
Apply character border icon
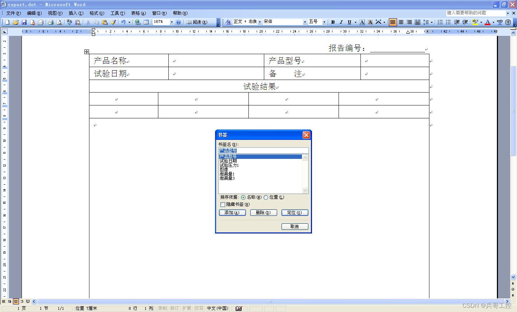click(x=362, y=22)
